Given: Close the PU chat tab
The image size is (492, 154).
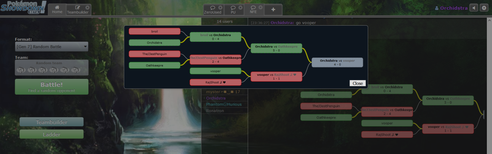Looking at the screenshot, I should tap(241, 7).
